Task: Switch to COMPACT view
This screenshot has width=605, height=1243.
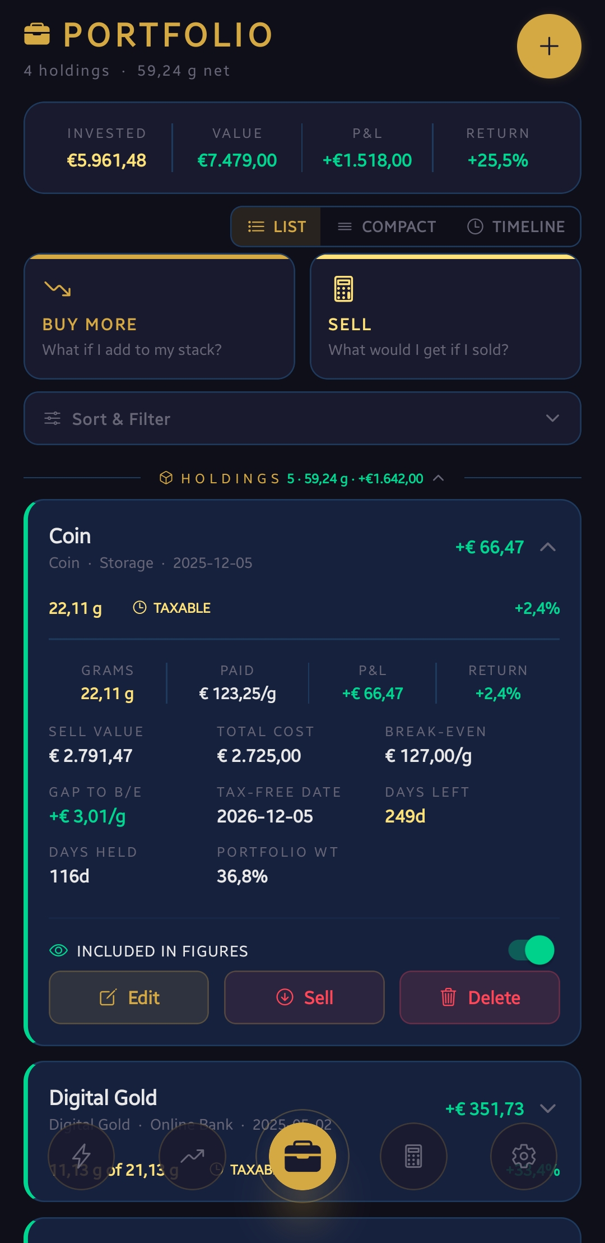Action: tap(386, 227)
